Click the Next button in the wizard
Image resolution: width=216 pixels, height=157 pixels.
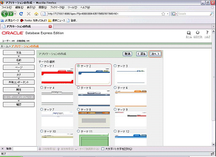pos(155,54)
